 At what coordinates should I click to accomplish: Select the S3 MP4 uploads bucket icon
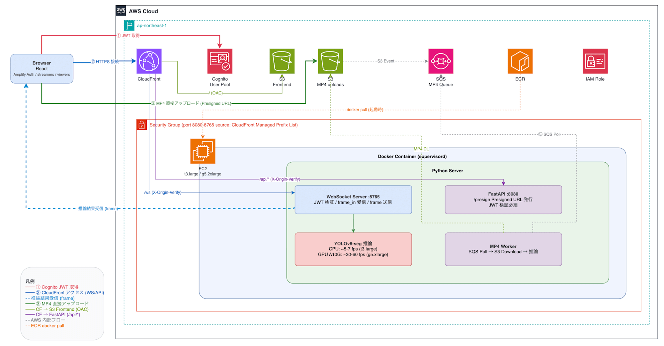[330, 61]
